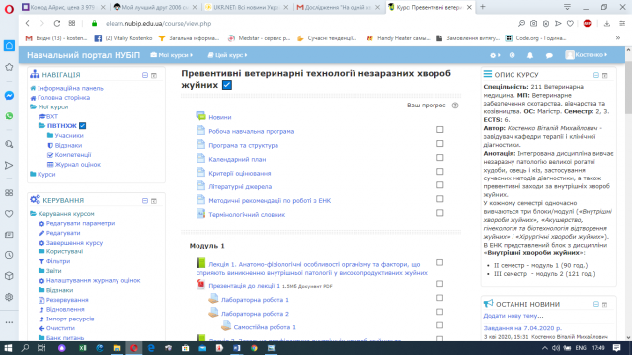Open Word from the taskbar
The width and height of the screenshot is (632, 355).
[237, 348]
